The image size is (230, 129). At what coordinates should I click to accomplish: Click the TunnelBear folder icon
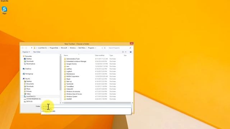click(x=65, y=86)
